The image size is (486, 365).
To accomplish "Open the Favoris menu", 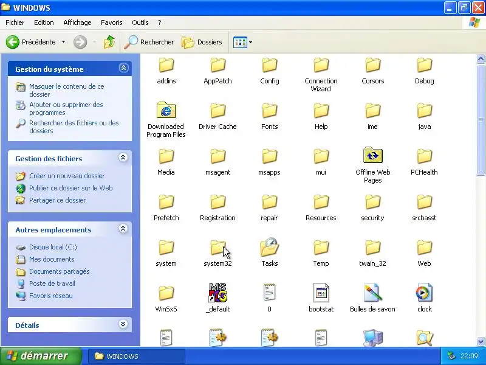I will 112,23.
